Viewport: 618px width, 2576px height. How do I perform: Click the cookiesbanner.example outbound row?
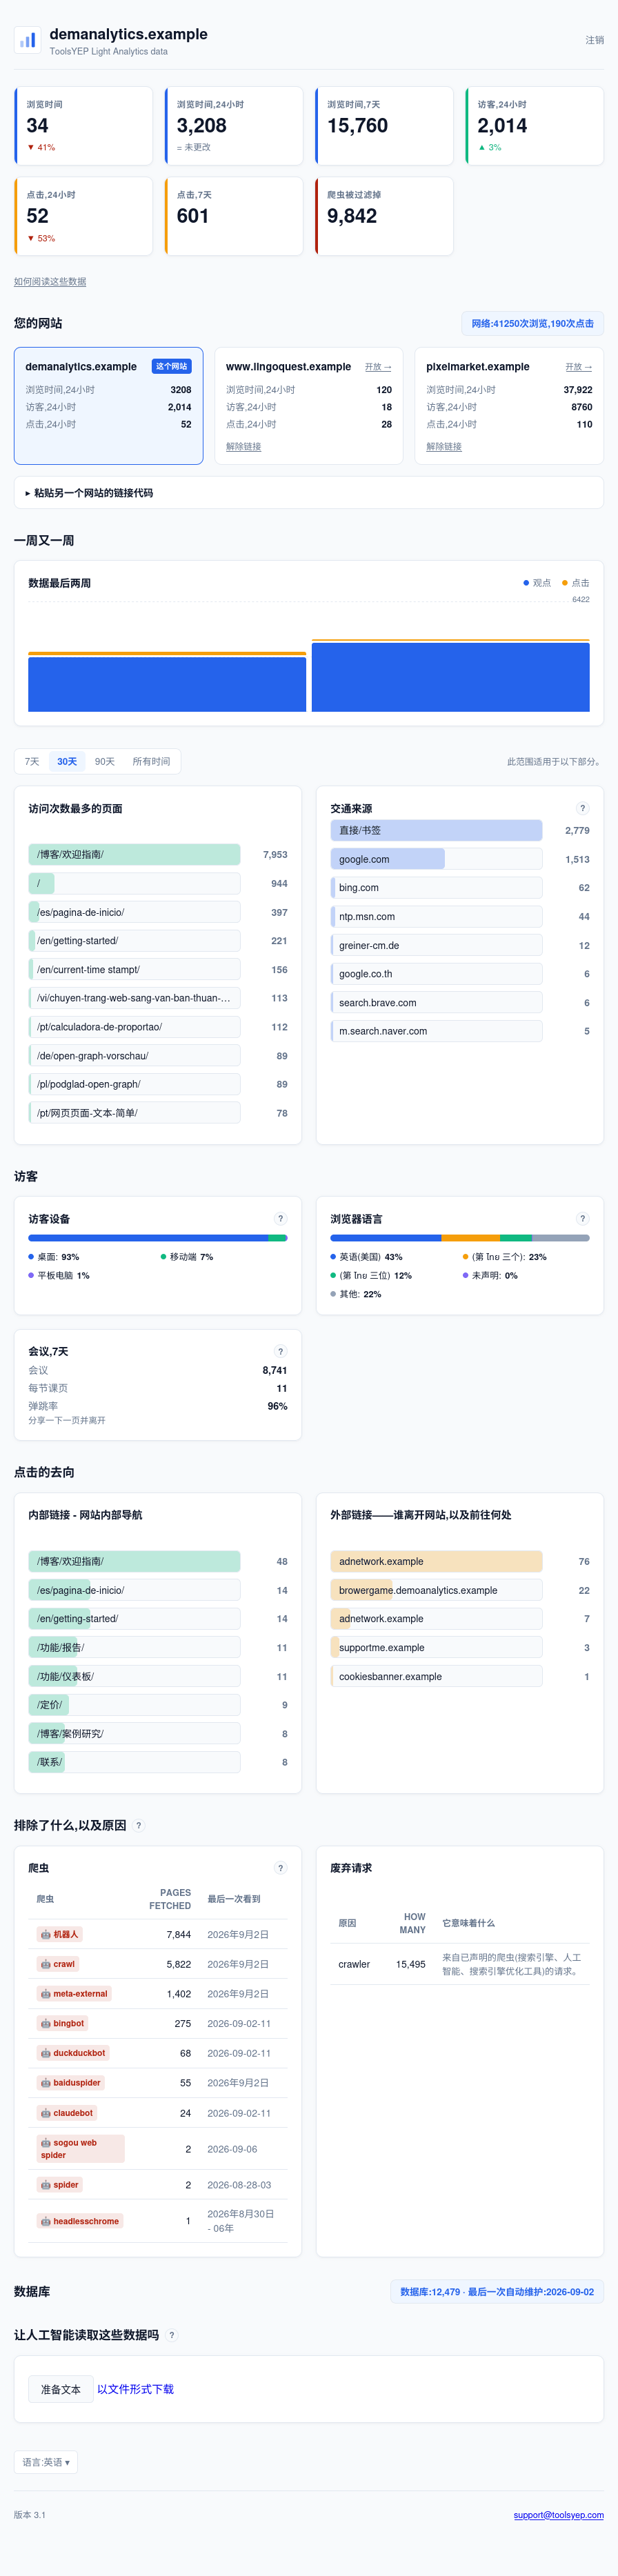tap(460, 1676)
